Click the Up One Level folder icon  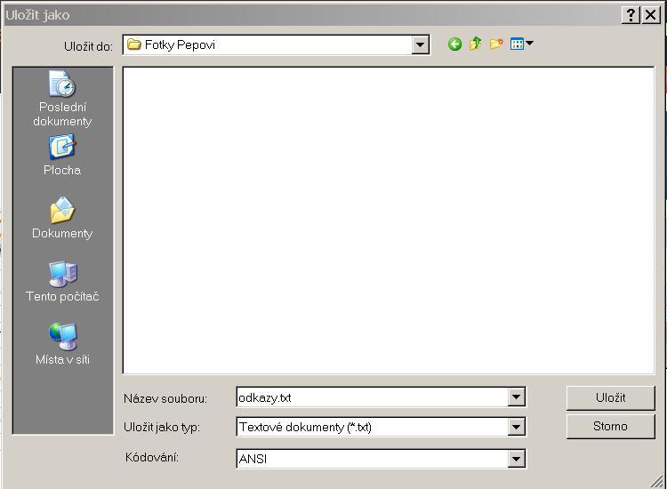(475, 44)
